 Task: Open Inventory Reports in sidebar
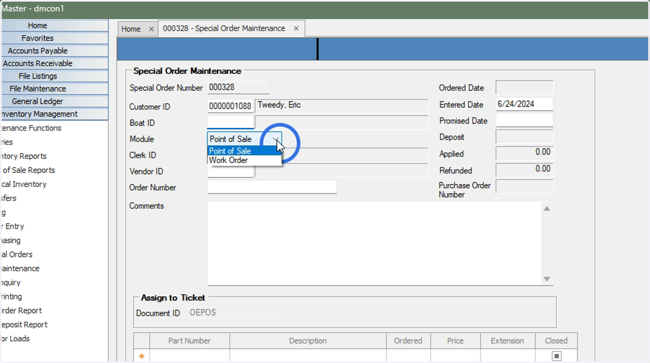point(23,157)
